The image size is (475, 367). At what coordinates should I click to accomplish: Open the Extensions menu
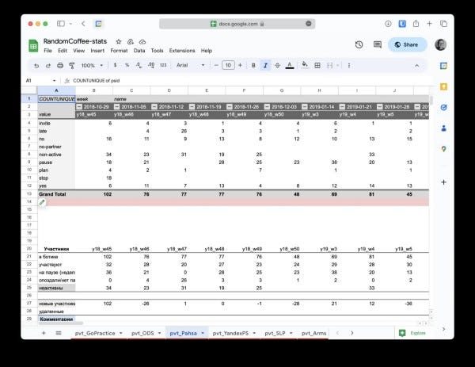pyautogui.click(x=182, y=51)
